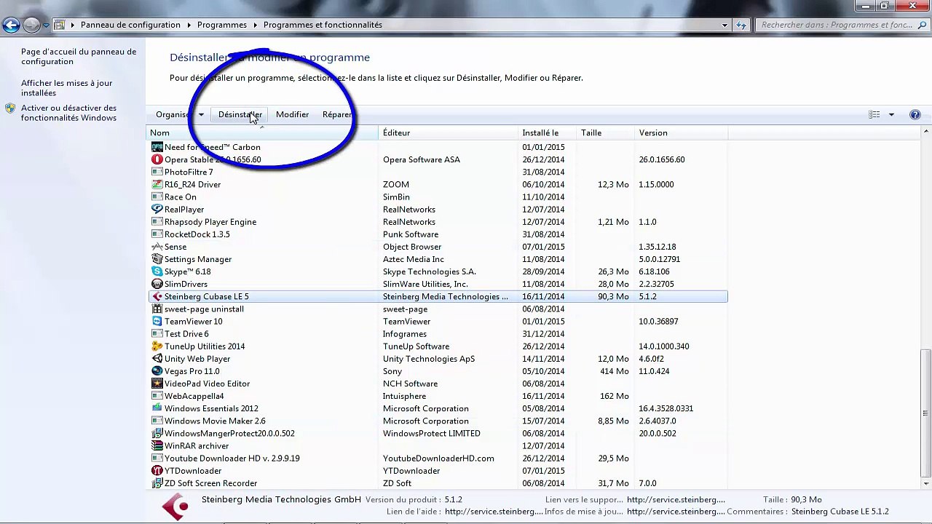This screenshot has width=932, height=524.
Task: Click the Désinstaller button
Action: 240,114
